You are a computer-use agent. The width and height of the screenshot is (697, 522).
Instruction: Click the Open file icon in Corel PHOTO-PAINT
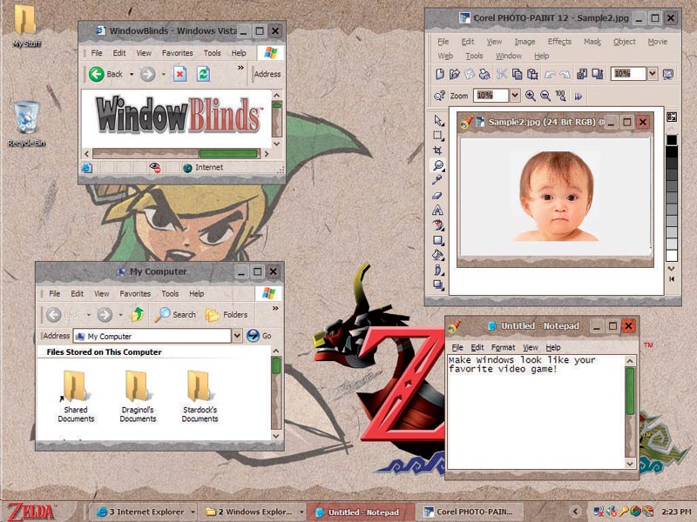pos(454,74)
